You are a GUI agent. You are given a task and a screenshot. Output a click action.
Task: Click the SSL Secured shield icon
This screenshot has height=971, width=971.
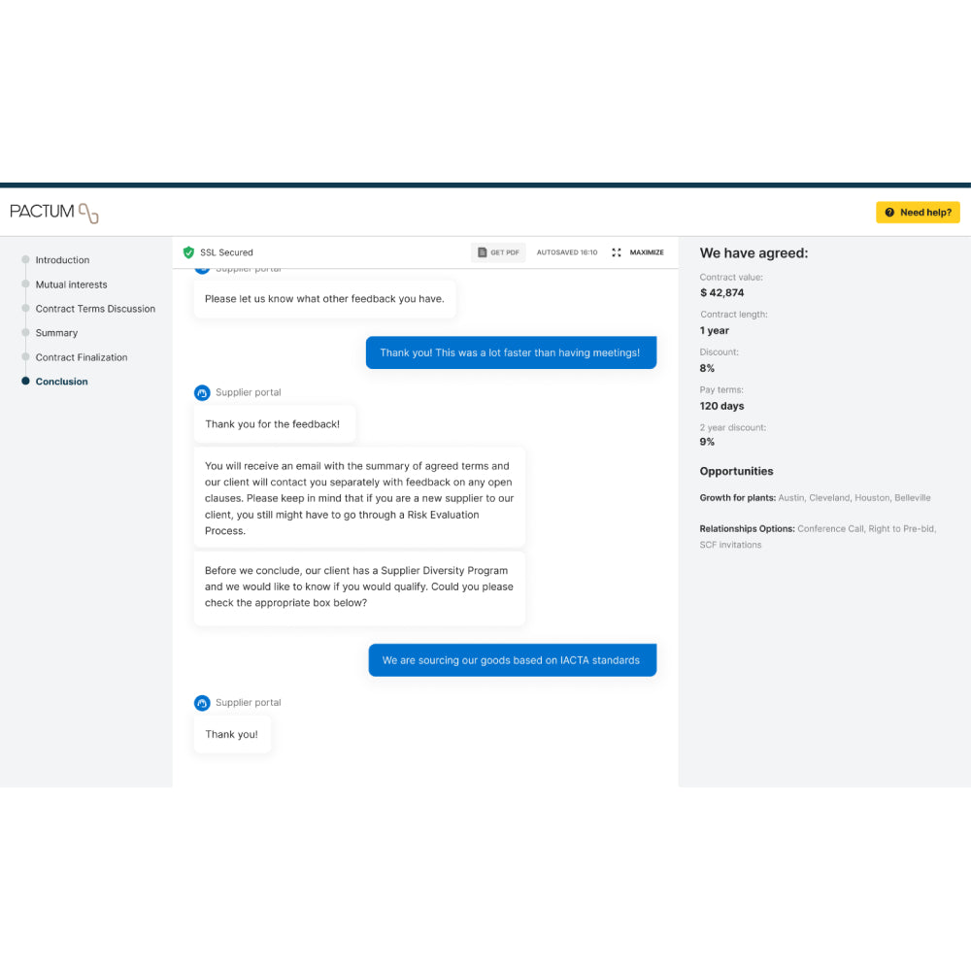(x=188, y=252)
